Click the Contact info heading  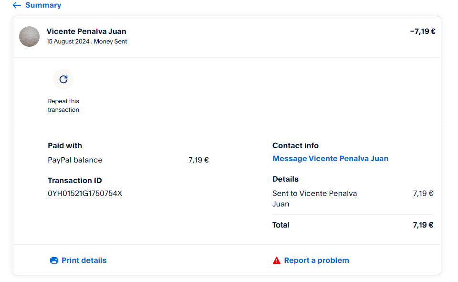[295, 146]
